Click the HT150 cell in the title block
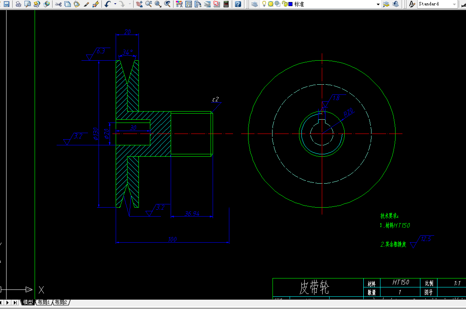 click(400, 282)
